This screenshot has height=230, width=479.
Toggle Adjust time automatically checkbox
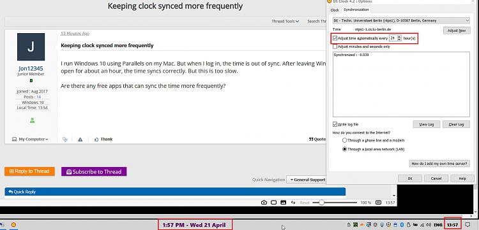coord(335,38)
